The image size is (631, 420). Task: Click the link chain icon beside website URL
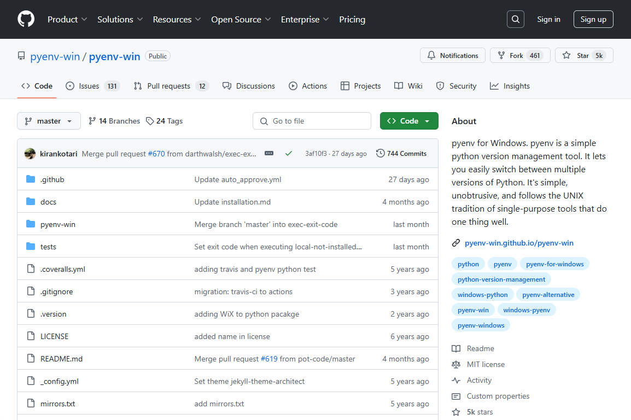456,243
